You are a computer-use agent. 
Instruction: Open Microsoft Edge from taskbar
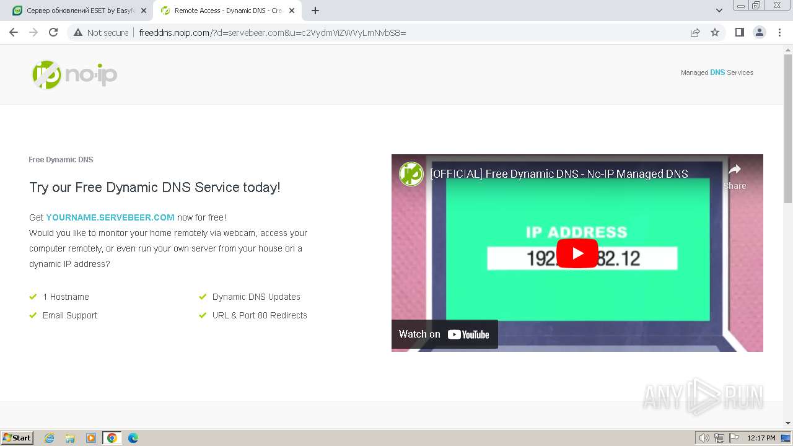(x=133, y=438)
